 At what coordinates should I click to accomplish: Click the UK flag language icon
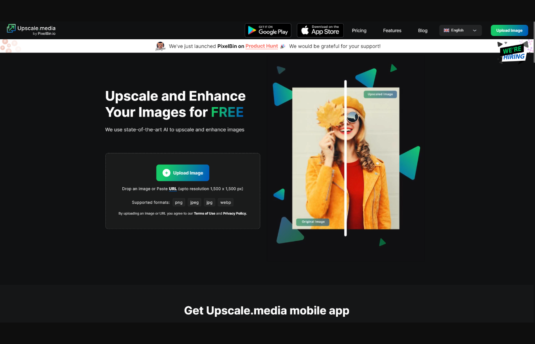coord(446,31)
